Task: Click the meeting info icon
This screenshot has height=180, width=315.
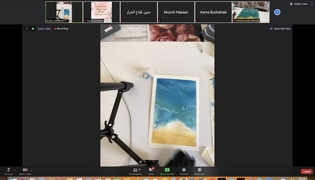Action: [27, 29]
